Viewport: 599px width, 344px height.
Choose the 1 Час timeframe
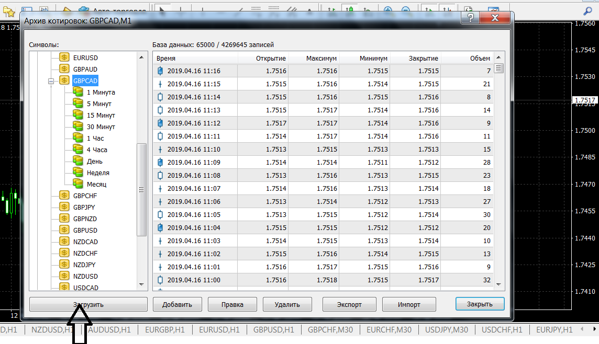(x=95, y=138)
